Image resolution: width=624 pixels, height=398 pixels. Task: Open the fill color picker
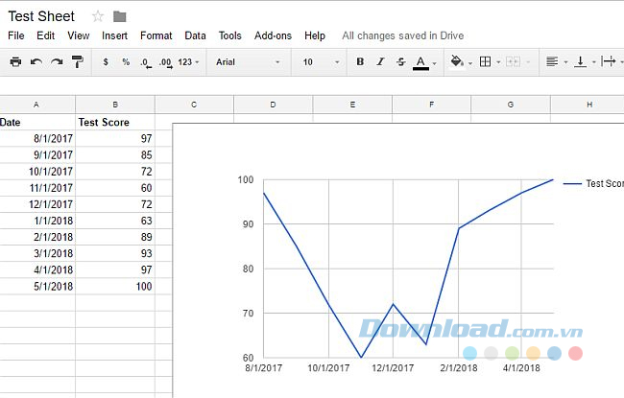tap(457, 61)
